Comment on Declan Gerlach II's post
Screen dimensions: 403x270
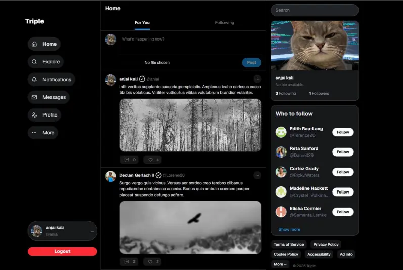[129, 262]
